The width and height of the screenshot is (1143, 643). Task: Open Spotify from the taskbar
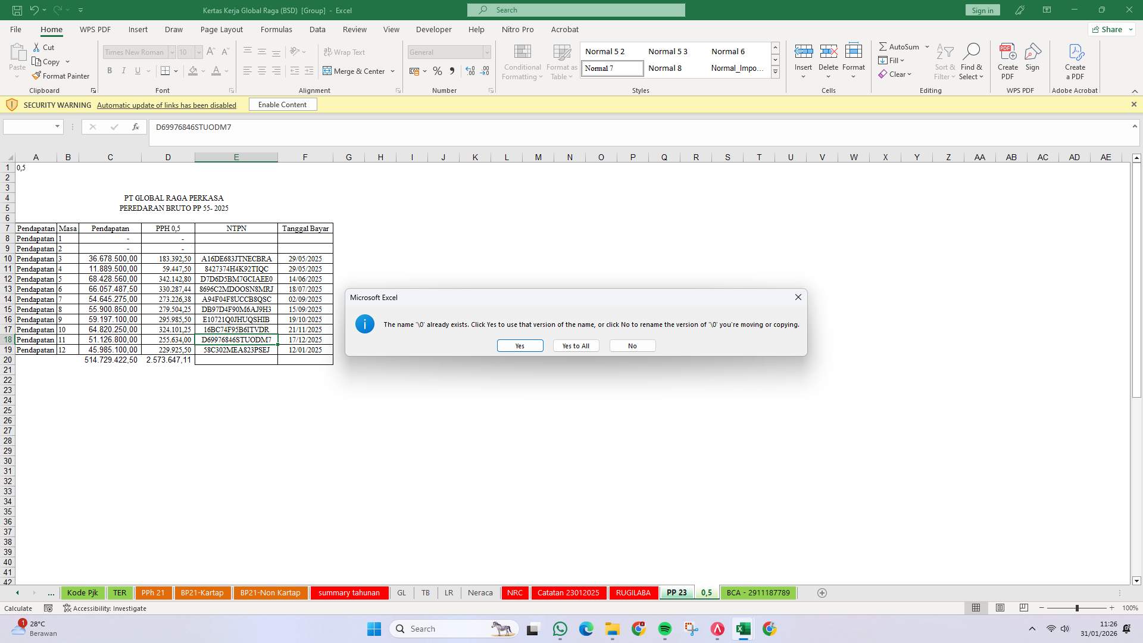(x=665, y=629)
